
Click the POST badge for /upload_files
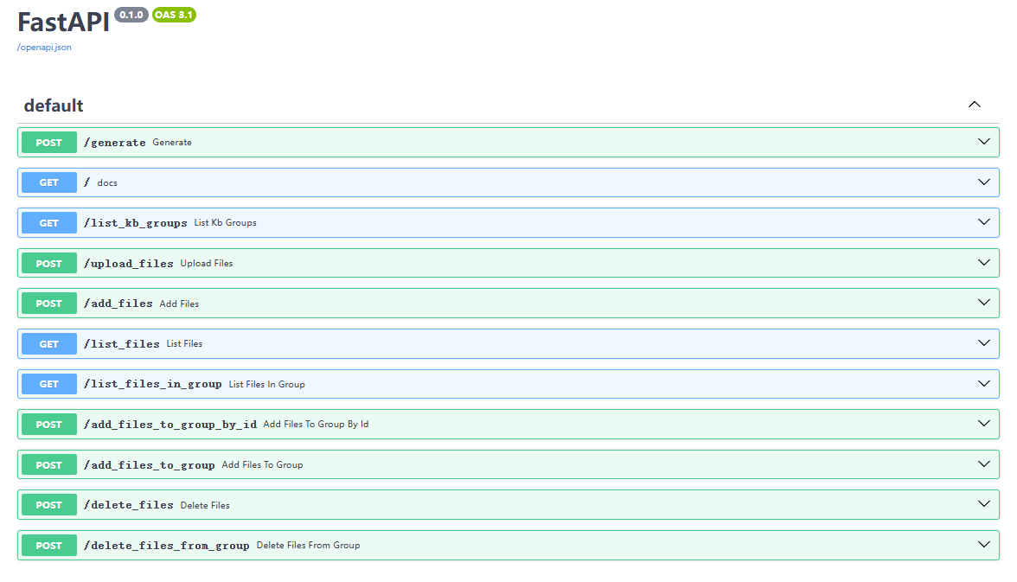(49, 264)
